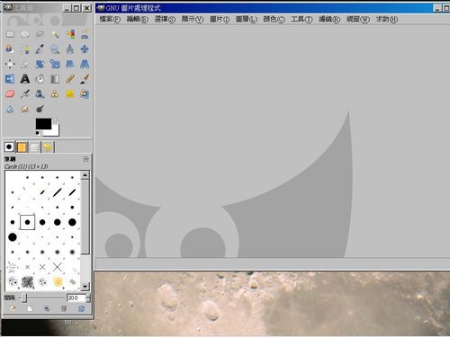Select the Free Select lasso tool
The height and width of the screenshot is (337, 450).
[x=40, y=34]
